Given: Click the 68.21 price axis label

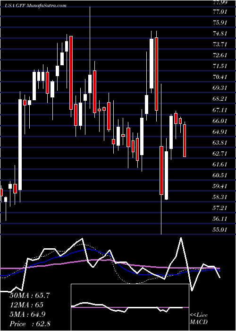Looking at the screenshot, I should tap(220, 99).
